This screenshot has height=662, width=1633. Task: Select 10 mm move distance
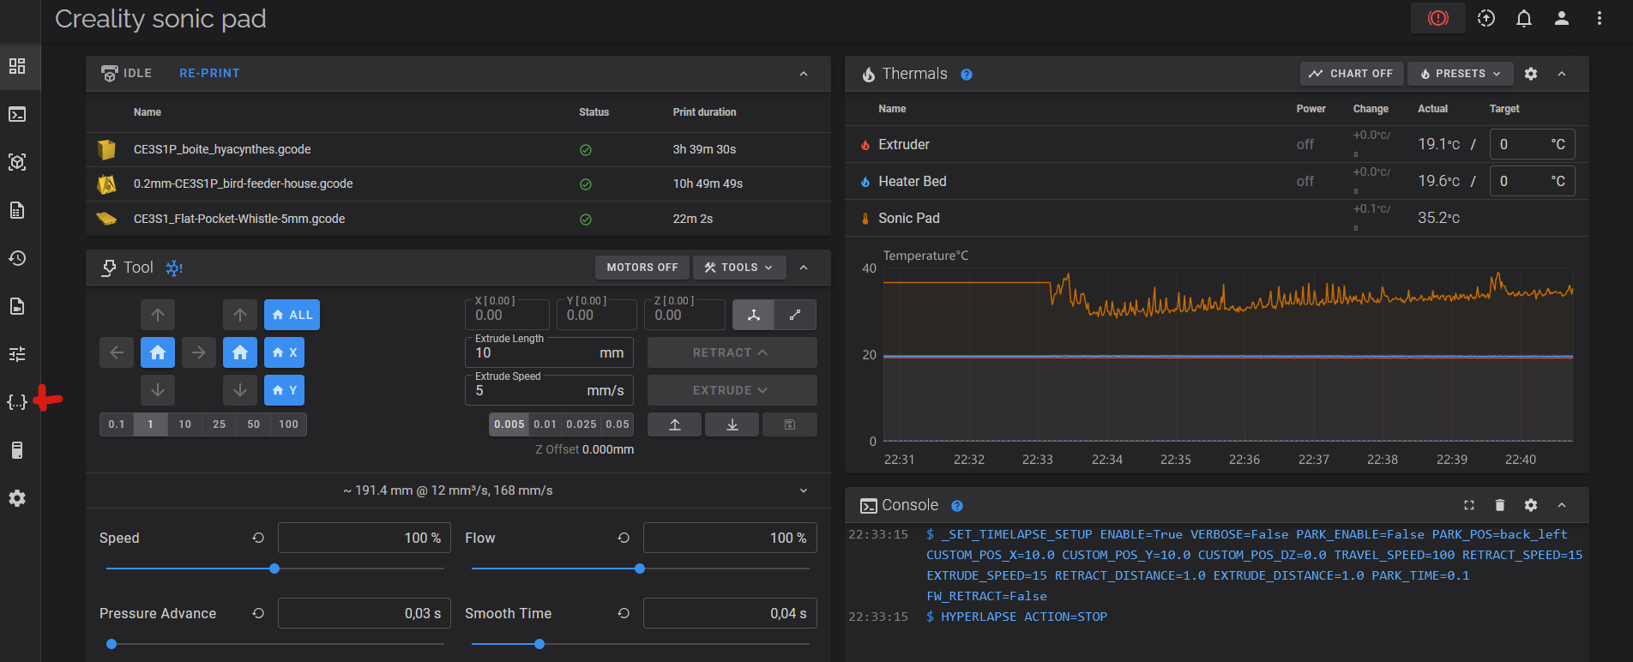click(184, 424)
